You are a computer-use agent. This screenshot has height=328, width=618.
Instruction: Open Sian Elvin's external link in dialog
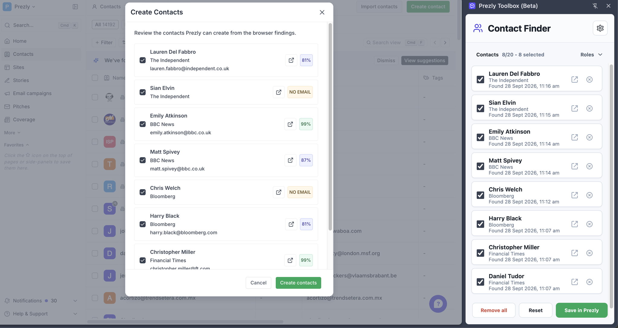pyautogui.click(x=279, y=92)
